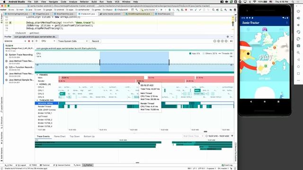Open Profiler panel settings gear

coord(228,37)
